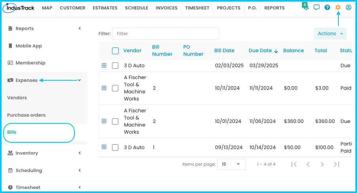Open the items per page dropdown
The image size is (357, 193).
(231, 164)
